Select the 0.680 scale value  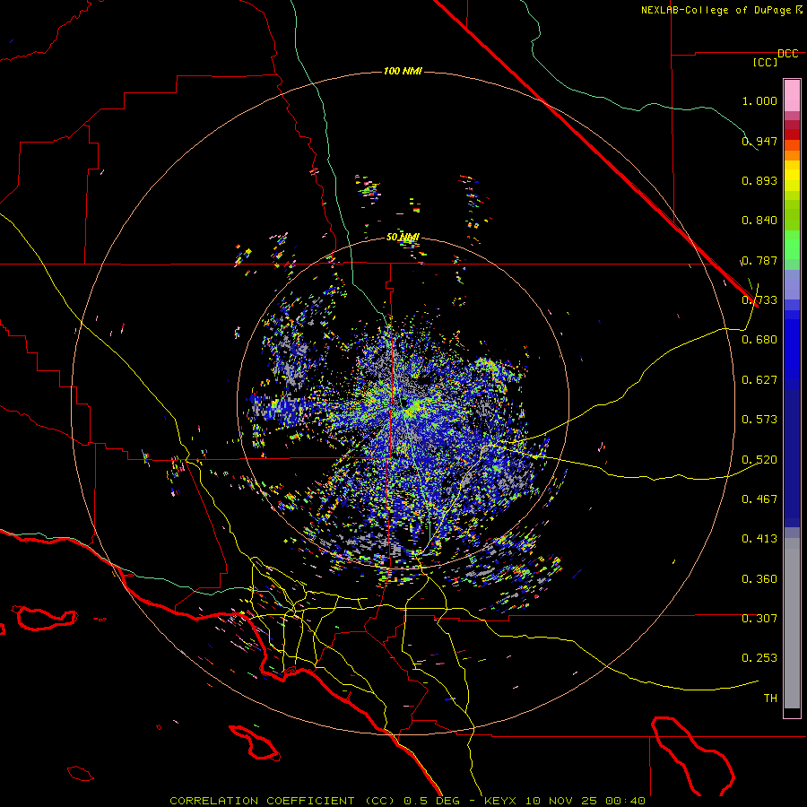pos(759,340)
